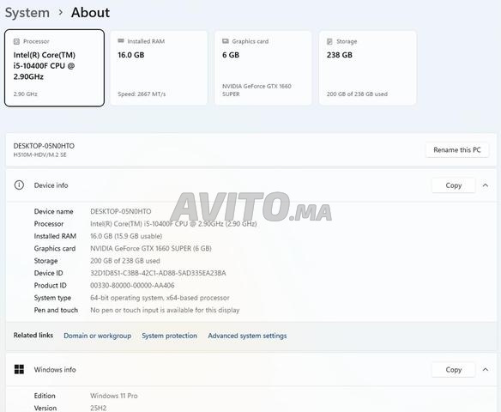This screenshot has height=412, width=501.
Task: Click the Device info circle-i icon
Action: tap(19, 185)
